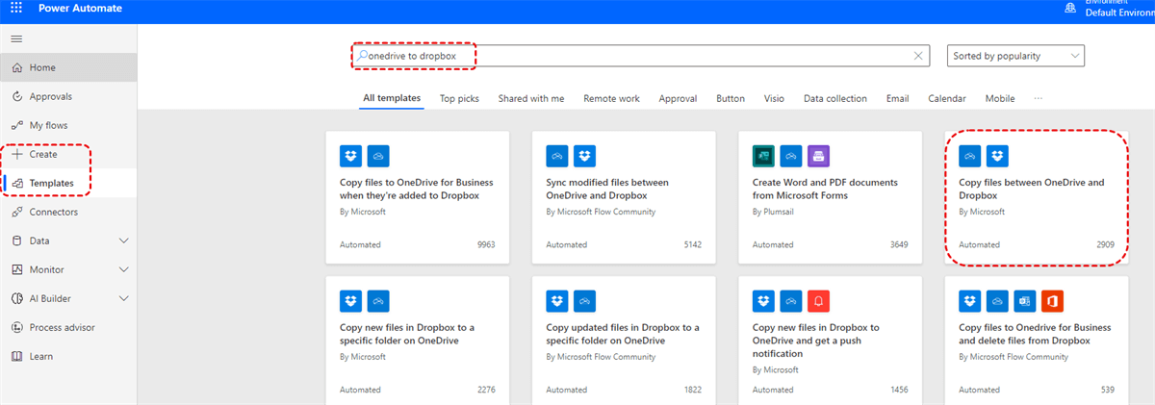Open 'Sync modified files between OneDrive and Dropbox' template

(x=623, y=196)
